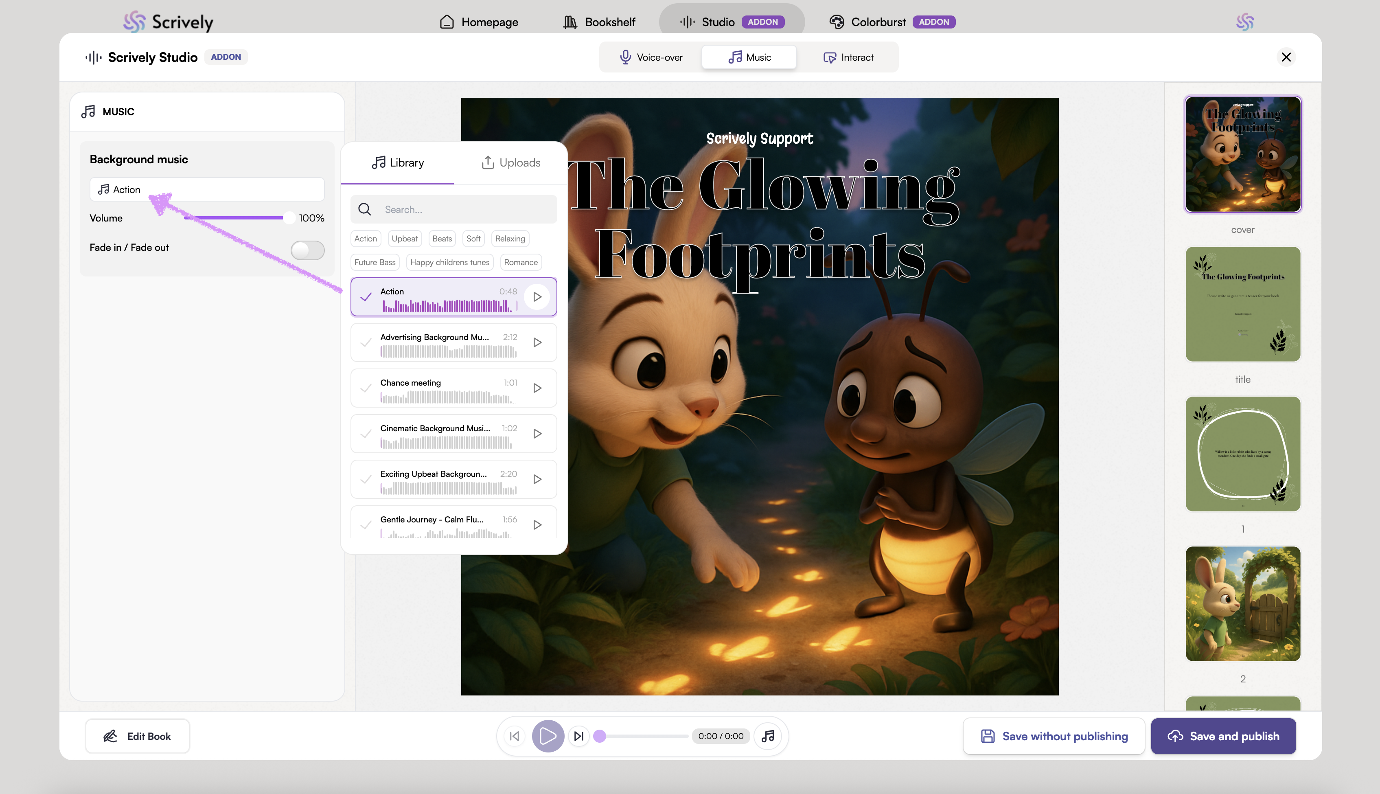1380x794 pixels.
Task: Preview the Chance meeting track with its play icon
Action: [x=537, y=388]
